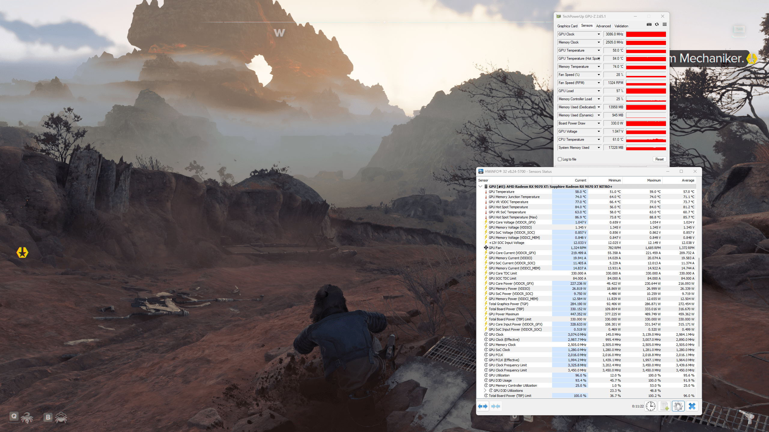Viewport: 769px width, 432px height.
Task: Click the Average column header
Action: 679,180
